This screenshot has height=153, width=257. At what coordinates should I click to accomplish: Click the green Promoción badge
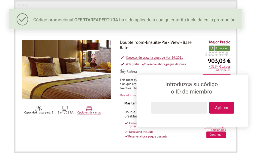coord(219,48)
